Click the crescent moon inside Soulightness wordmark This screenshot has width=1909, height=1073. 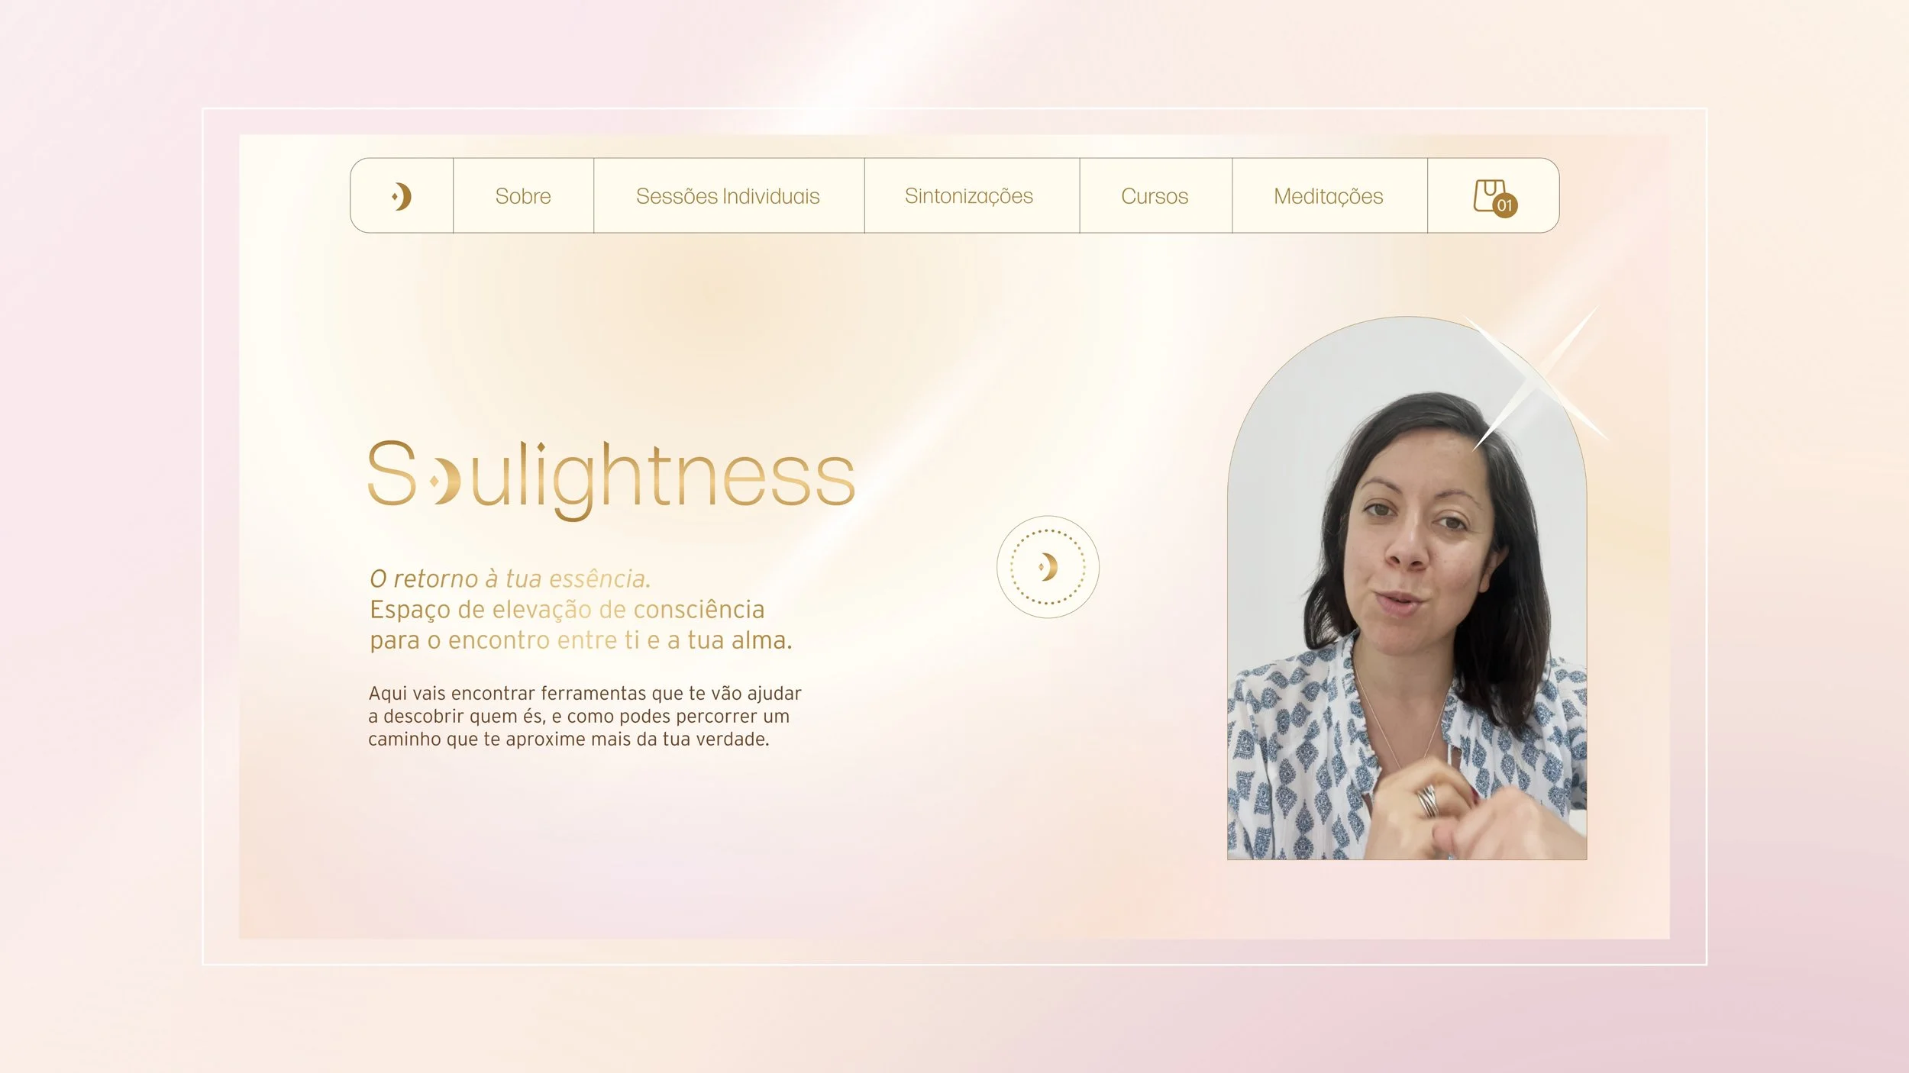tap(445, 482)
